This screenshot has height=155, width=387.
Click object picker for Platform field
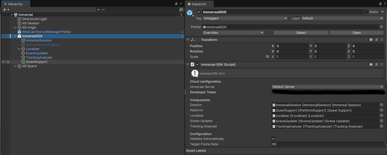[382, 110]
